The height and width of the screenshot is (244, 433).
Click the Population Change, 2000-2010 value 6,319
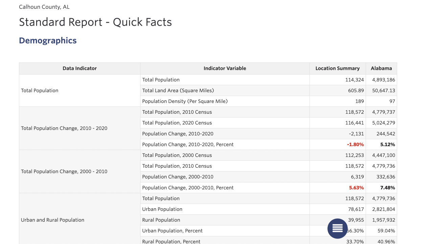click(357, 177)
